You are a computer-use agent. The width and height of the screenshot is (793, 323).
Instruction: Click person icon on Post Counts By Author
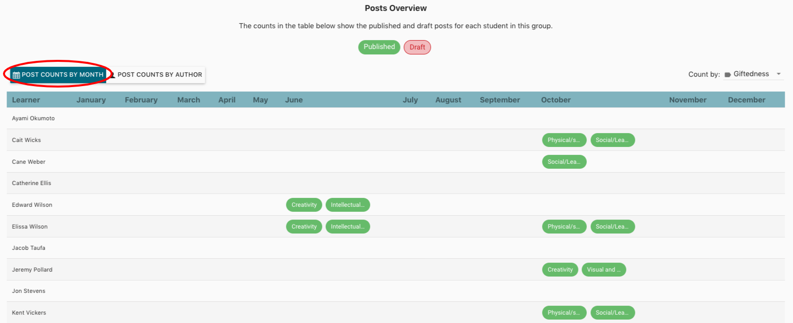click(x=113, y=75)
